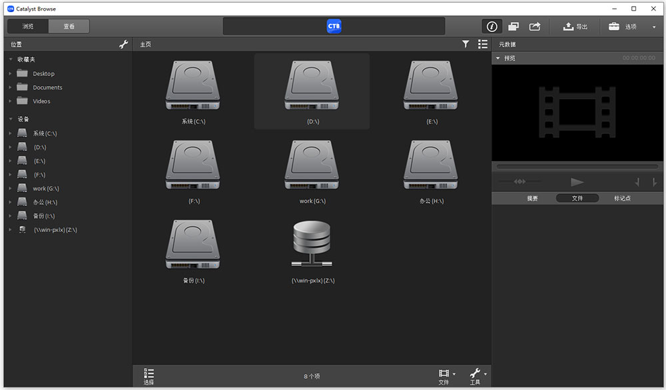
Task: Click the share icon in toolbar
Action: (x=535, y=27)
